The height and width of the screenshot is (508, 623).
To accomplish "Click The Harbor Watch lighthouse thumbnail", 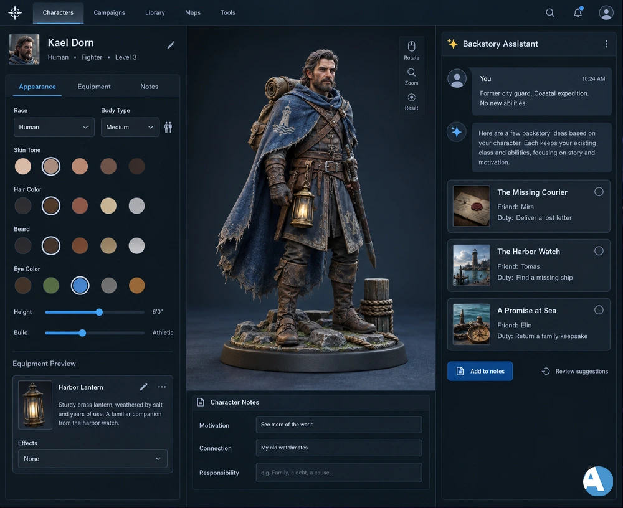I will pos(471,265).
